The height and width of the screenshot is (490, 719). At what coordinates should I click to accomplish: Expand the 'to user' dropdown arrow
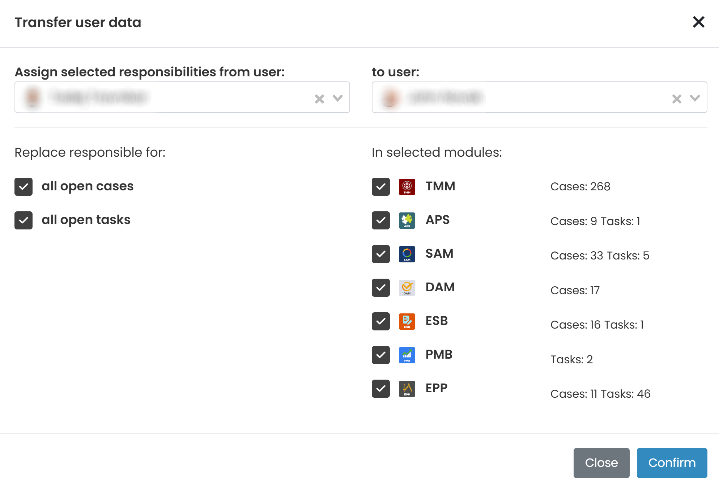[x=695, y=98]
